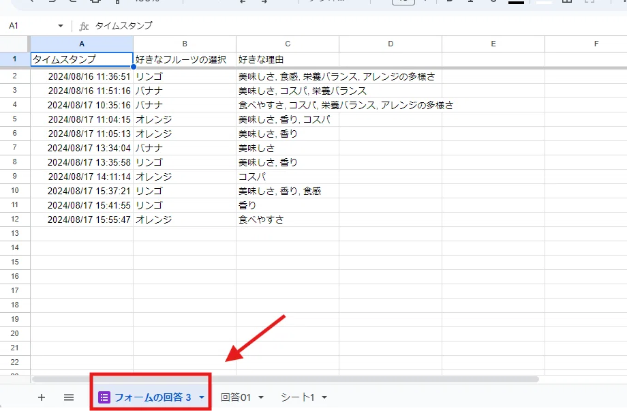Open the all sheets list icon
627x411 pixels.
tap(69, 397)
